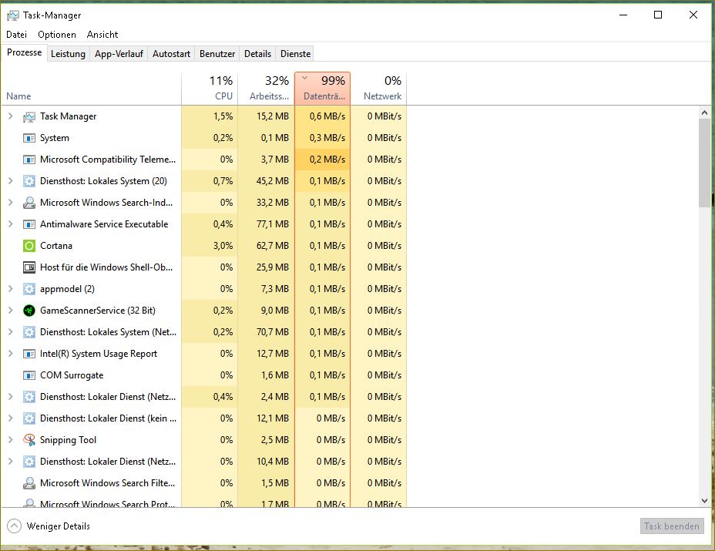Image resolution: width=715 pixels, height=551 pixels.
Task: Click the gear icon of Diensthost: Lokales System (20)
Action: [x=29, y=181]
